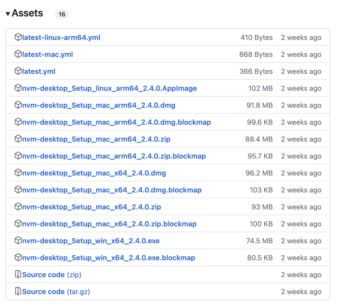Click the package icon beside latest-linux-arm64.yml

(18, 37)
